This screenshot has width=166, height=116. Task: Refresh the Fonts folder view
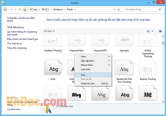click(119, 9)
